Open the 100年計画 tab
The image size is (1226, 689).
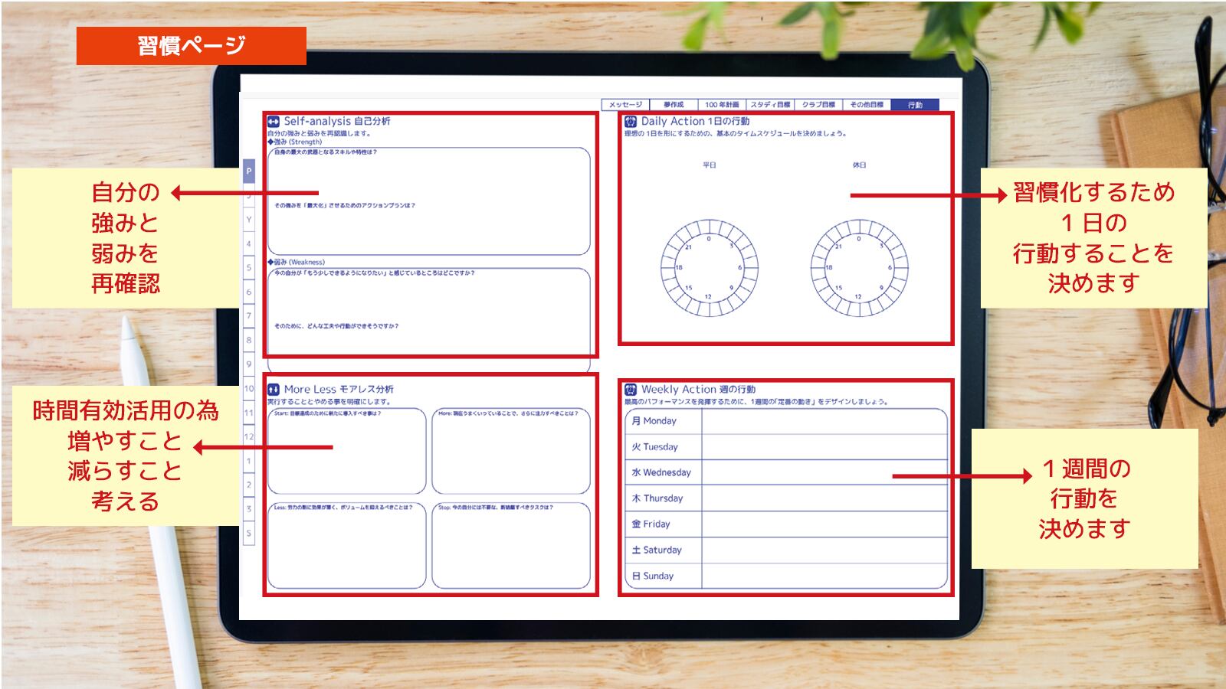(722, 105)
